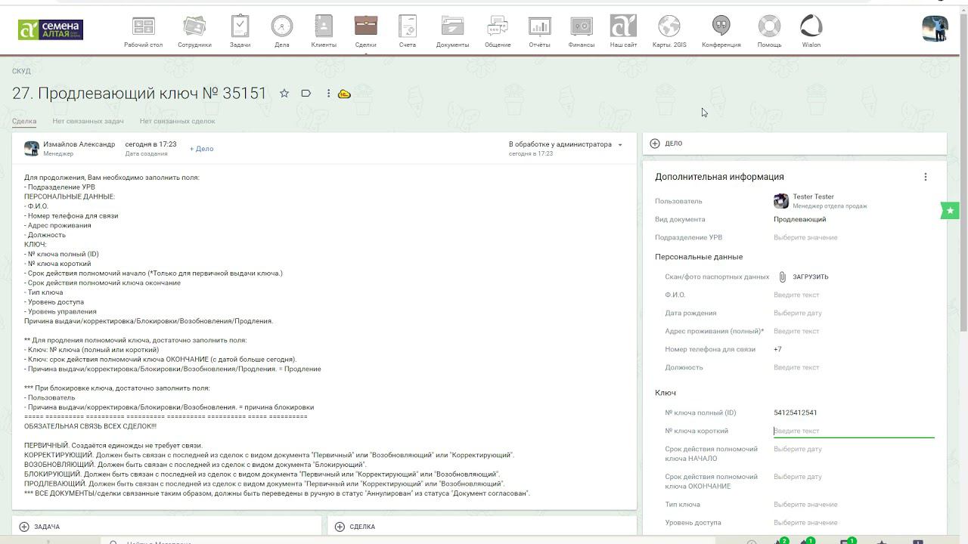Click the Должность text field
The width and height of the screenshot is (968, 544).
pos(853,367)
